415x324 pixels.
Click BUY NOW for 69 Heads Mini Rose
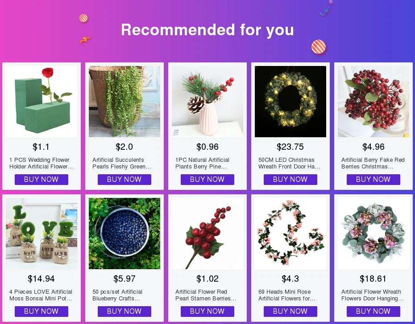pos(290,312)
